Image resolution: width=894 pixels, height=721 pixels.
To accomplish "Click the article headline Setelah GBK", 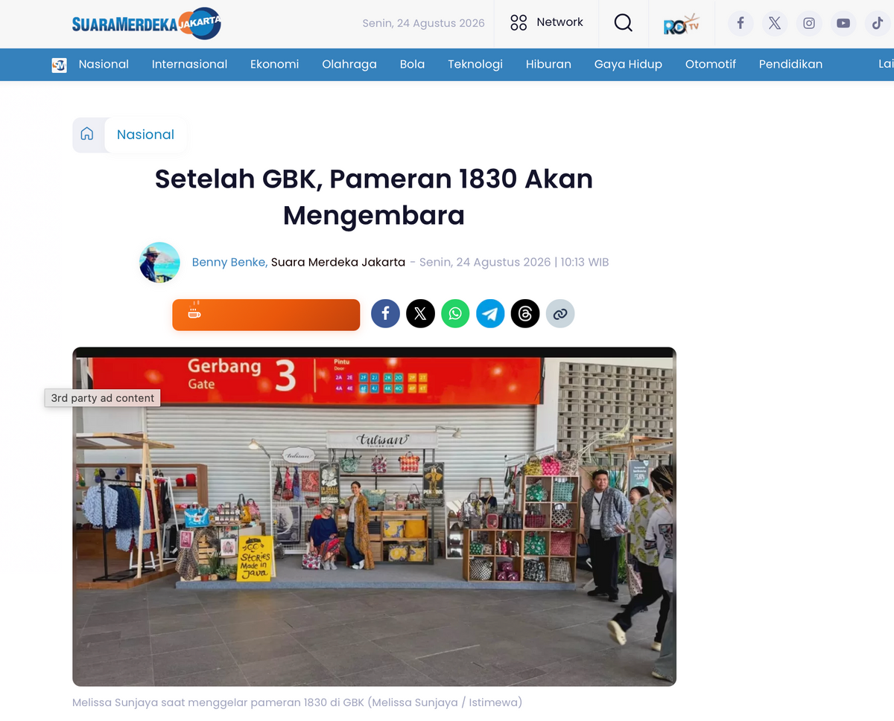I will click(374, 197).
